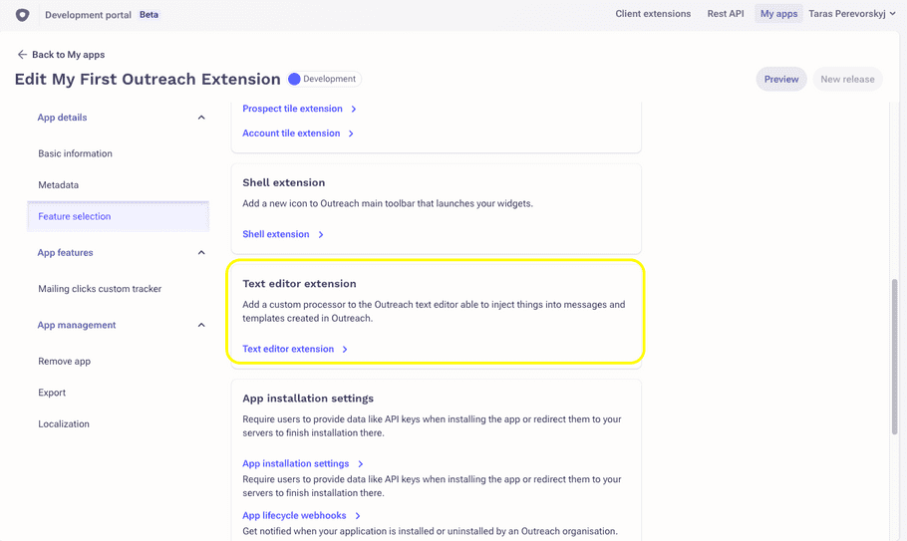Click the back arrow icon beside My apps

click(x=22, y=55)
